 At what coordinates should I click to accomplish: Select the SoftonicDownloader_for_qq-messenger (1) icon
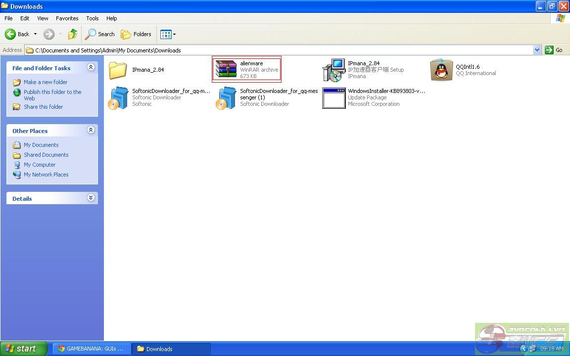pyautogui.click(x=226, y=98)
